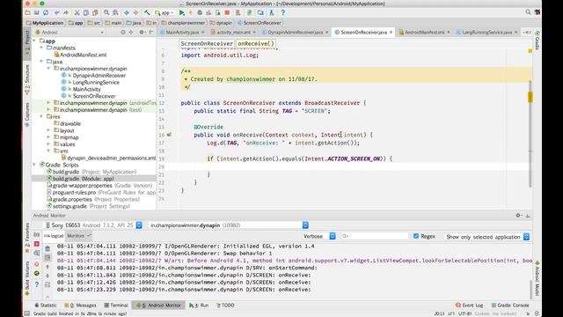The image size is (563, 317).
Task: Open the Show only selected application dropdown
Action: click(x=486, y=237)
